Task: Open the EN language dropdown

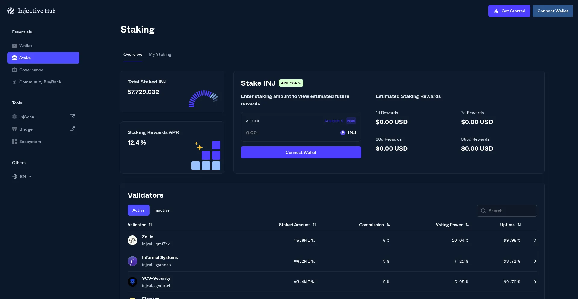Action: 22,176
